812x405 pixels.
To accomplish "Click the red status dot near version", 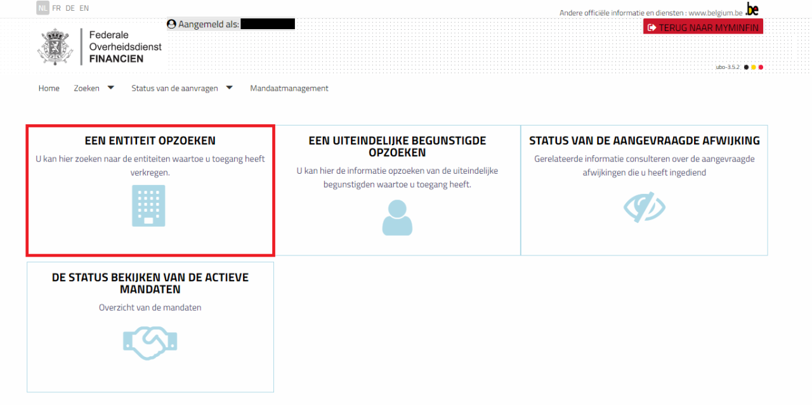I will point(761,67).
